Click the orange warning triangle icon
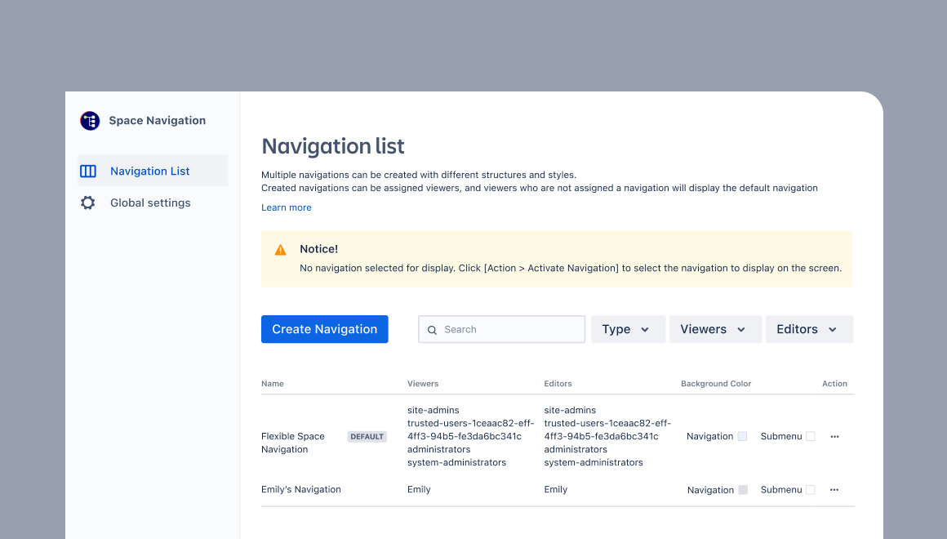This screenshot has width=947, height=539. pos(280,250)
